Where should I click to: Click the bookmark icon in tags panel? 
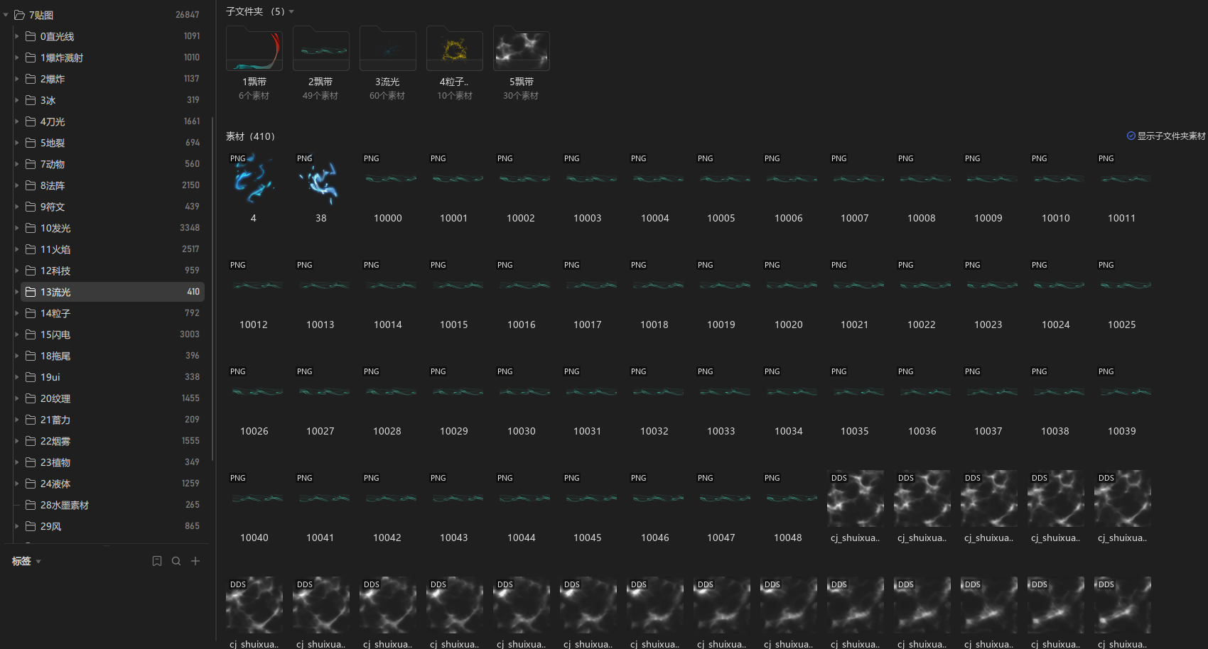(x=157, y=561)
